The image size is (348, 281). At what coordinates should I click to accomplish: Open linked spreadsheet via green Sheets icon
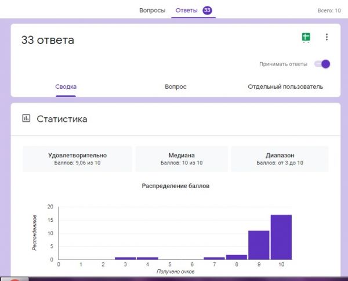[x=306, y=37]
